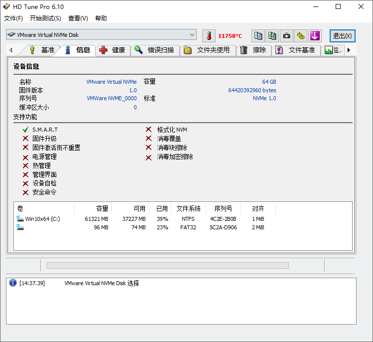Click the red X beside 格式化 NVM
This screenshot has width=373, height=342.
coord(148,129)
